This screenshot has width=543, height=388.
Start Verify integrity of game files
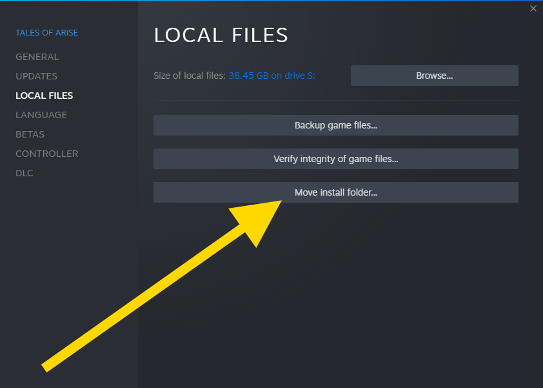click(x=335, y=159)
